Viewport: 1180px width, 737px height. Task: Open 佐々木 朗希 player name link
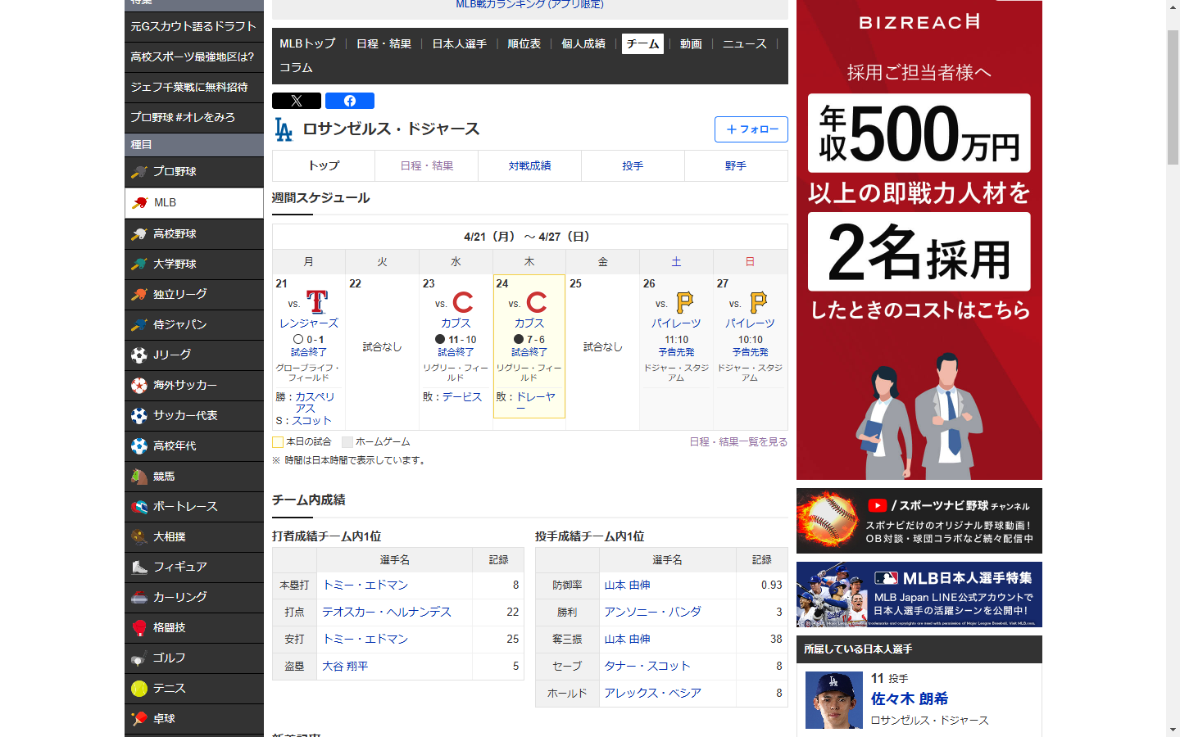(x=910, y=699)
